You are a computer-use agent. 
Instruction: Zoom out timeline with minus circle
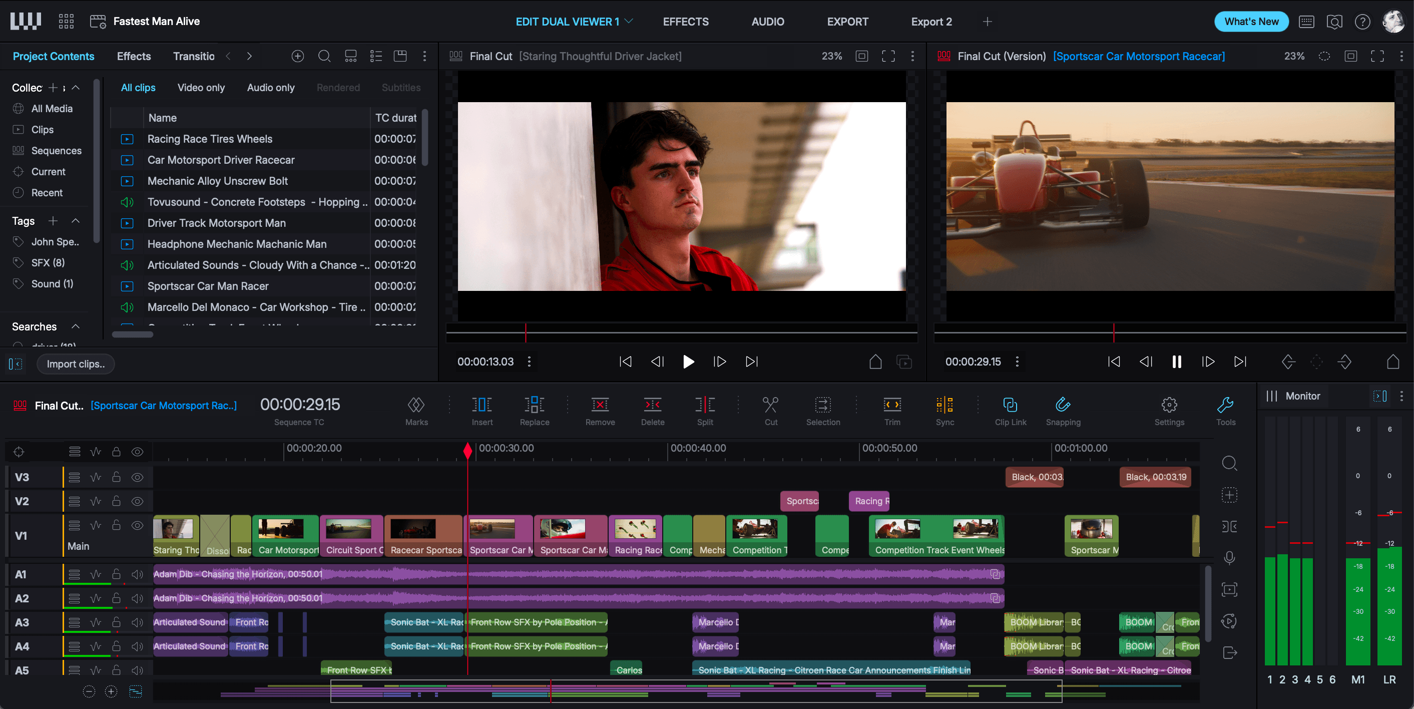tap(89, 691)
